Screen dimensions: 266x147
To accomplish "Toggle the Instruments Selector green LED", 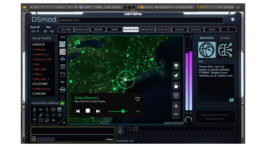I will 62,103.
